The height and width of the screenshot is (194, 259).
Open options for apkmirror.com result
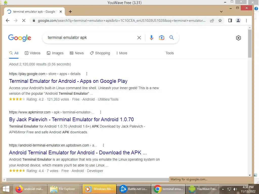(x=101, y=112)
